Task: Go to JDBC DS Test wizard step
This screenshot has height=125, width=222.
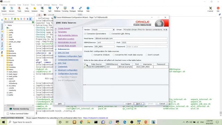Action: tap(63, 52)
